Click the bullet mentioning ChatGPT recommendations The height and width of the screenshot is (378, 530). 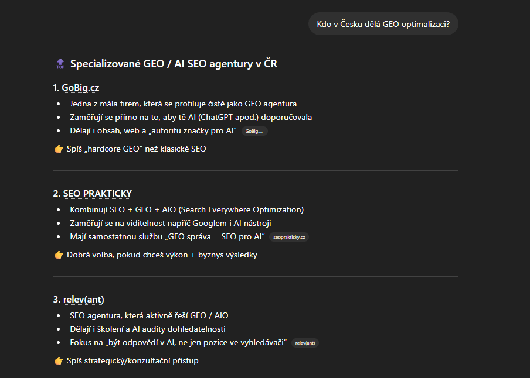[191, 117]
